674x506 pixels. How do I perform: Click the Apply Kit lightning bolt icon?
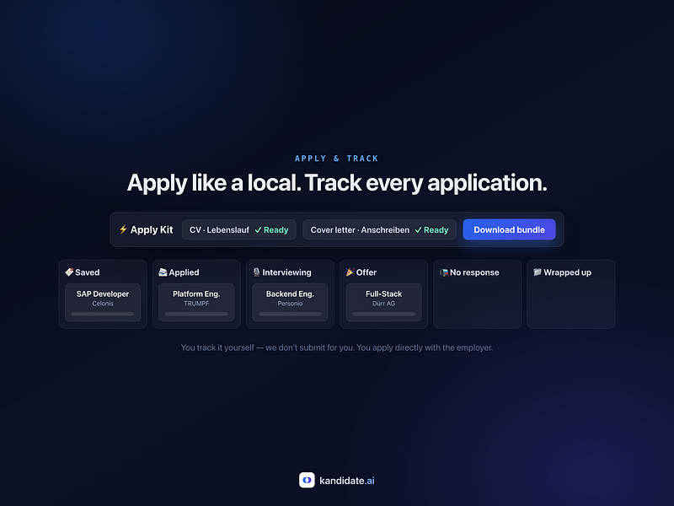123,229
